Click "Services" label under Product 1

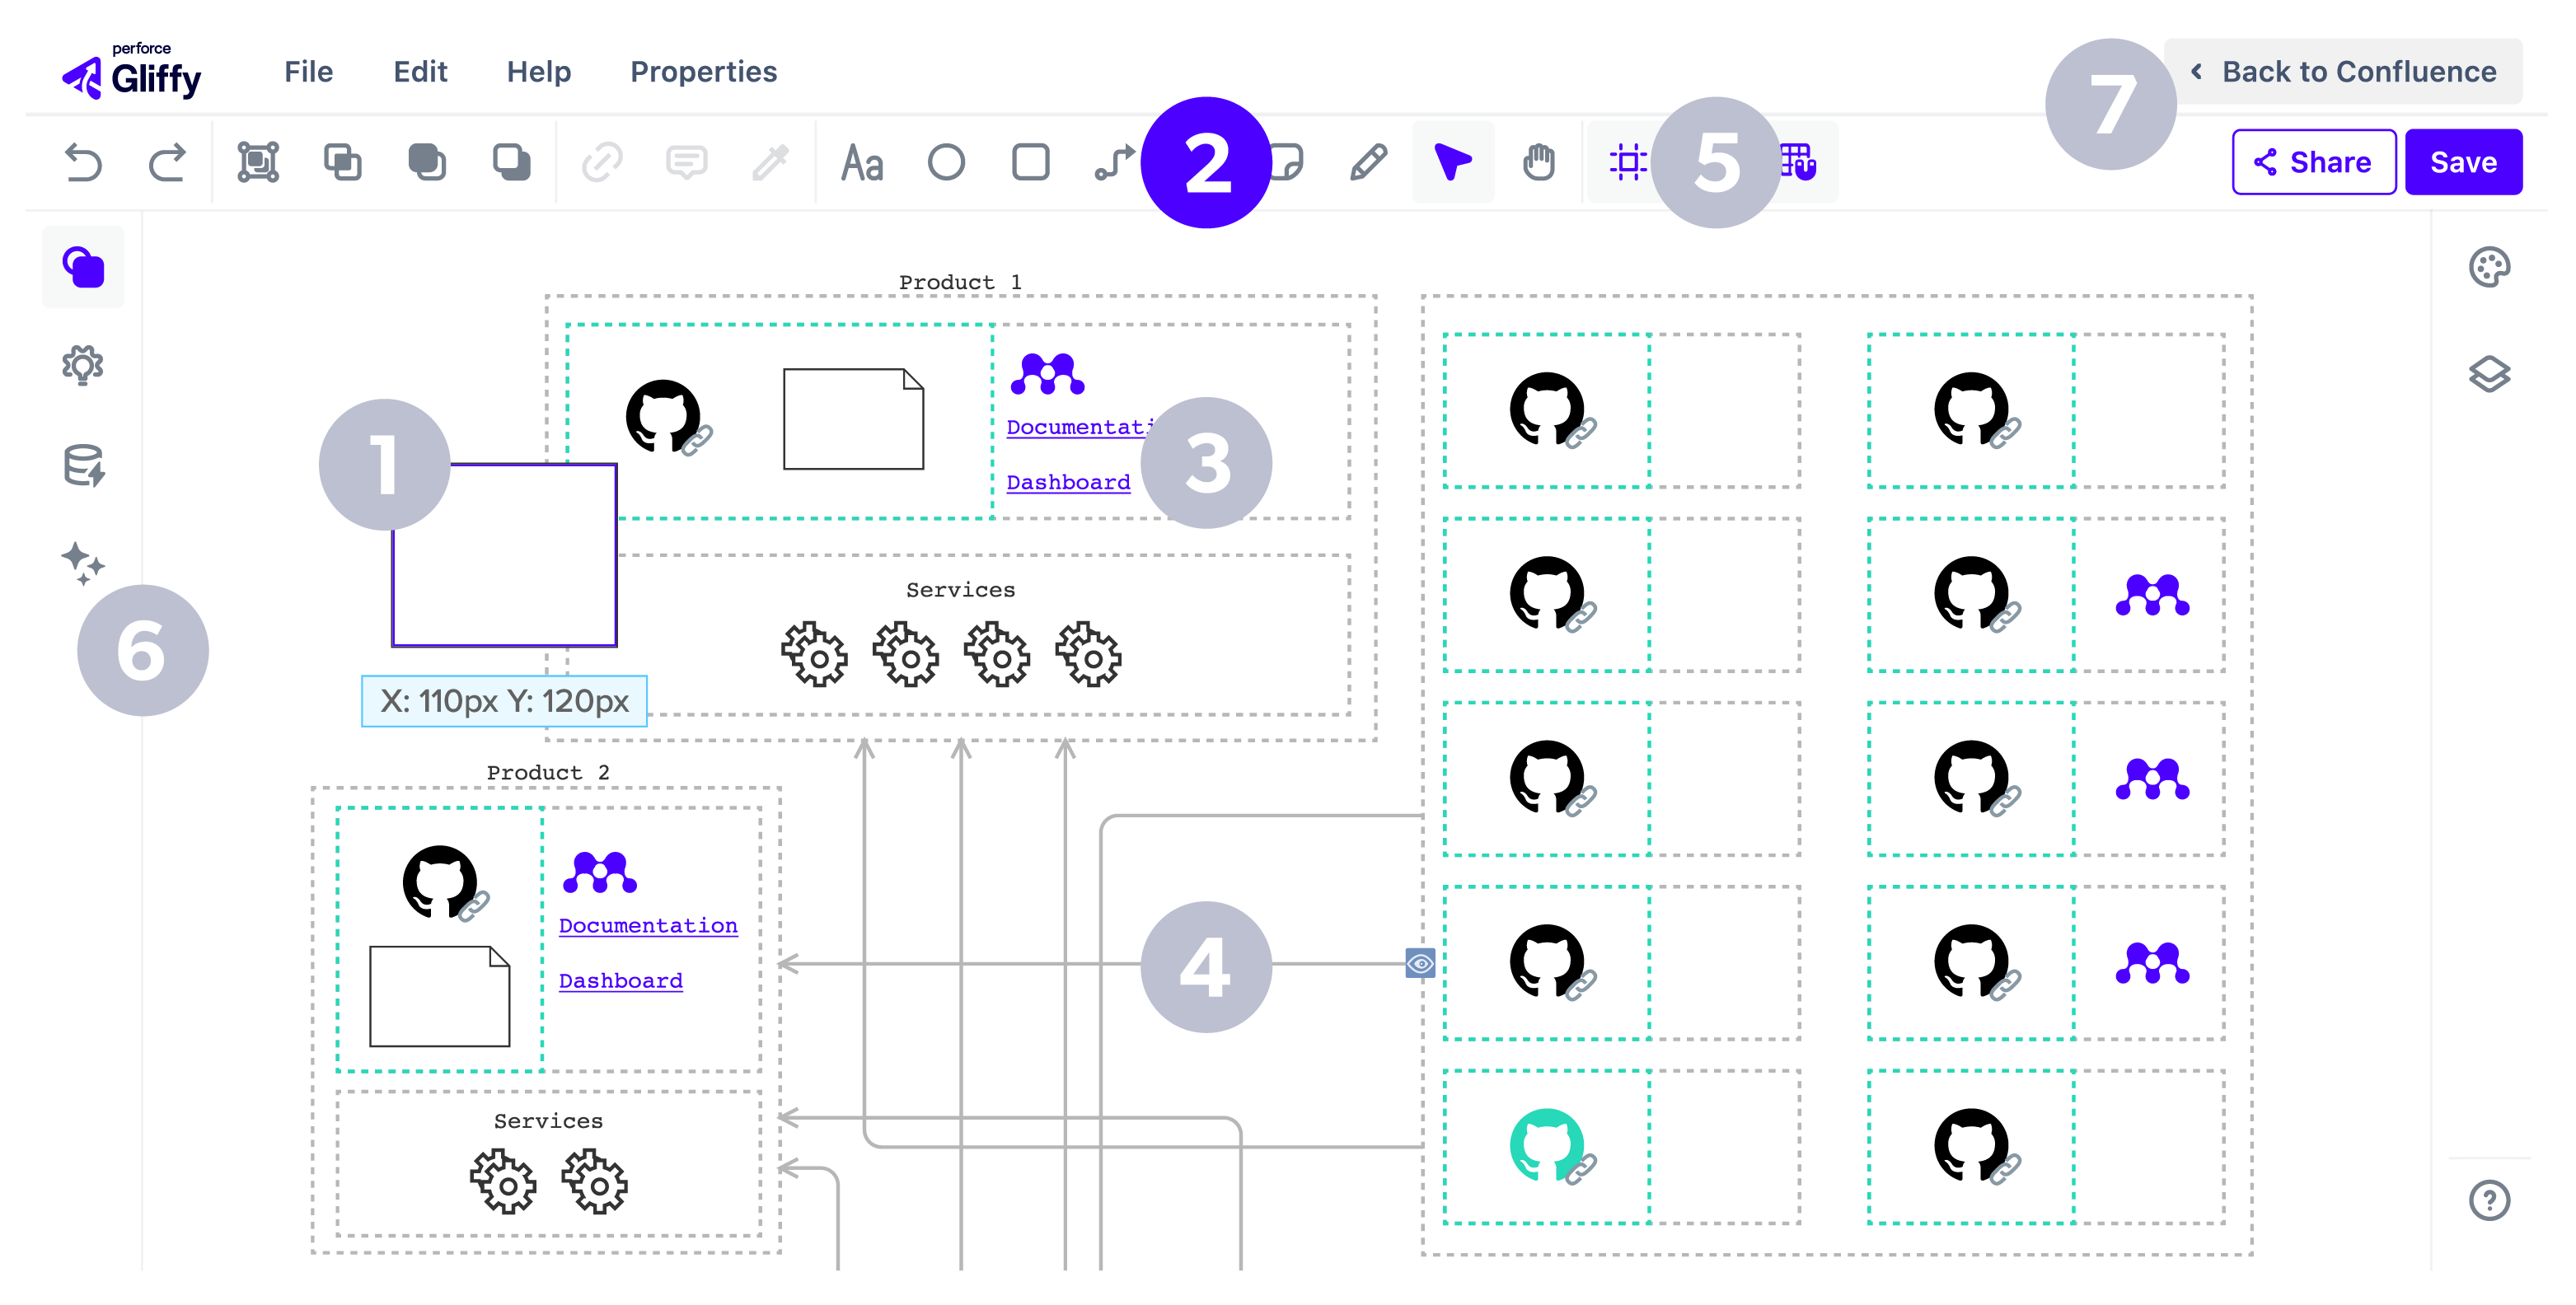[x=960, y=590]
